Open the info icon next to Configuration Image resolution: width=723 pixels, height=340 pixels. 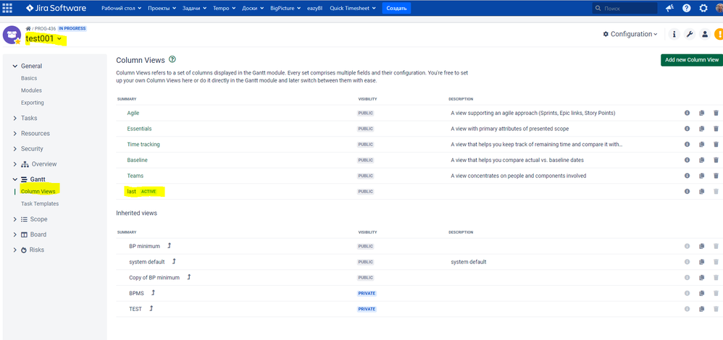point(674,34)
